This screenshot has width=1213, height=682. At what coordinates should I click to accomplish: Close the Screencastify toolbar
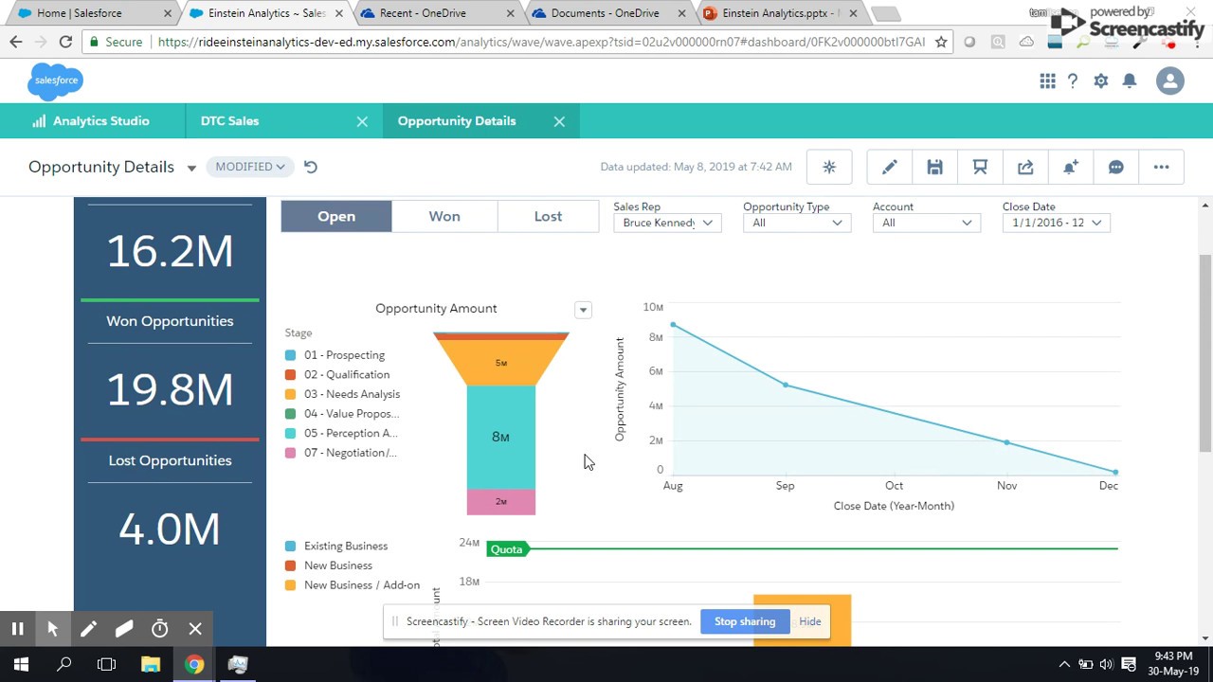pyautogui.click(x=195, y=629)
